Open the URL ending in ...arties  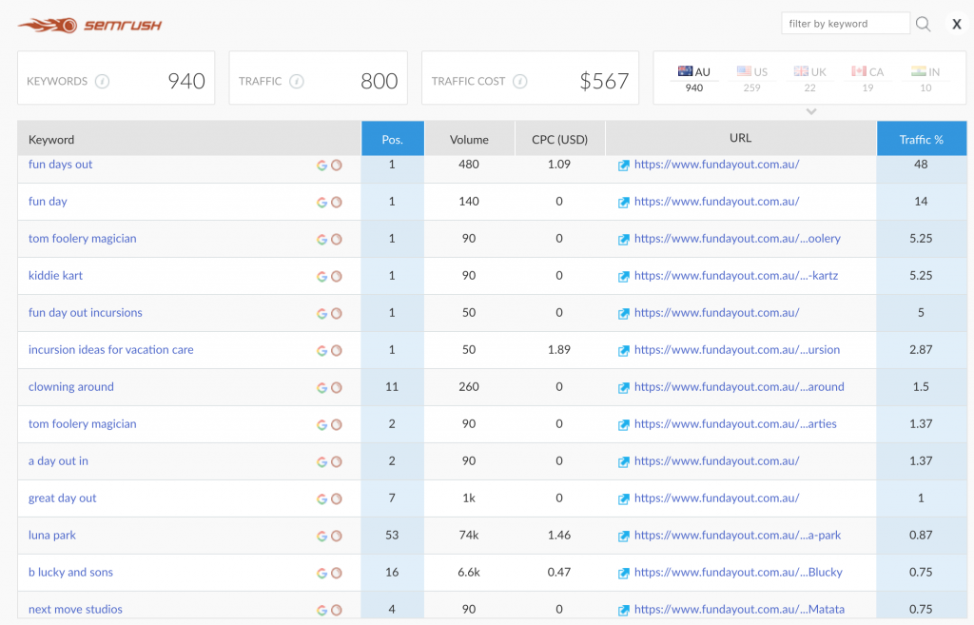pos(735,423)
